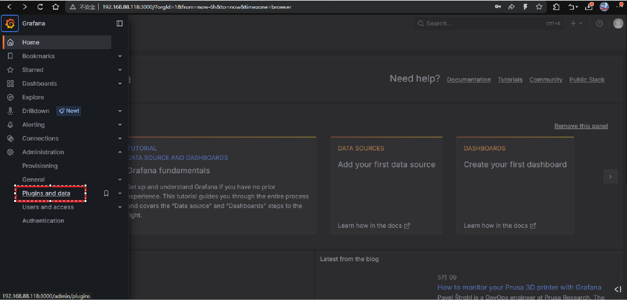Viewport: 627px width, 300px height.
Task: Expand the Bookmarks section chevron
Action: click(120, 56)
